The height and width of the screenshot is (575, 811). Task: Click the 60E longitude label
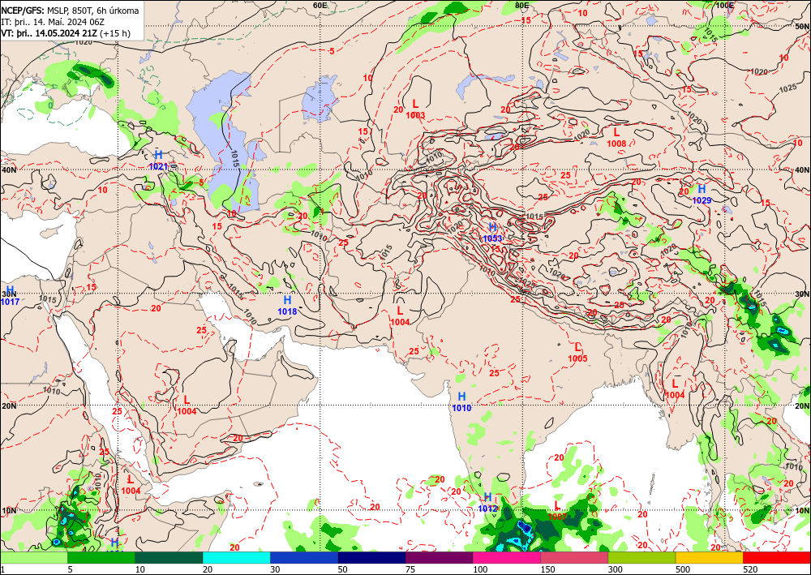[320, 5]
